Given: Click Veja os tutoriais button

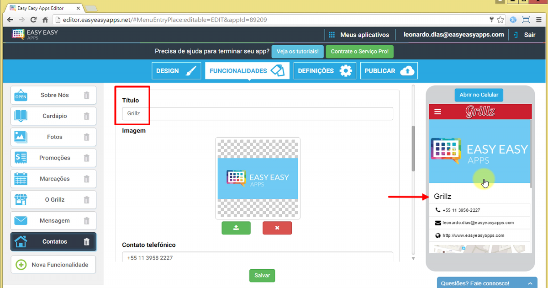Looking at the screenshot, I should pyautogui.click(x=298, y=52).
